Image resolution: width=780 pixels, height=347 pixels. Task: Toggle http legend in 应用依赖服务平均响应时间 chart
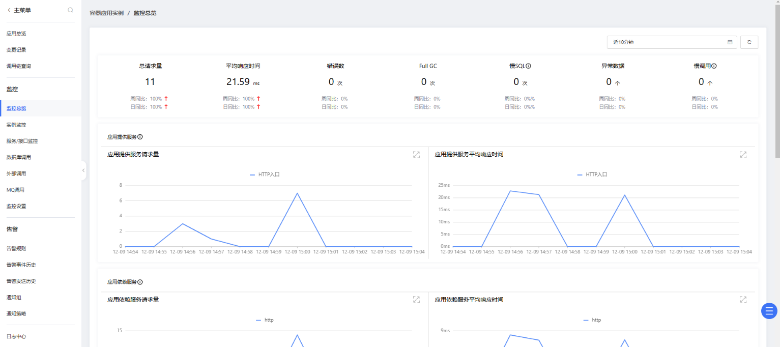tap(592, 320)
